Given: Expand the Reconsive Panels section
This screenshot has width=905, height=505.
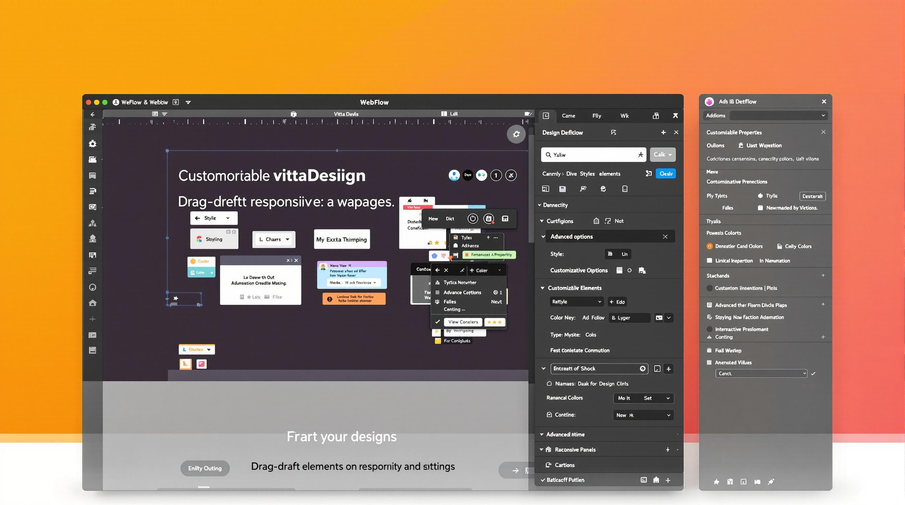Looking at the screenshot, I should pyautogui.click(x=541, y=449).
